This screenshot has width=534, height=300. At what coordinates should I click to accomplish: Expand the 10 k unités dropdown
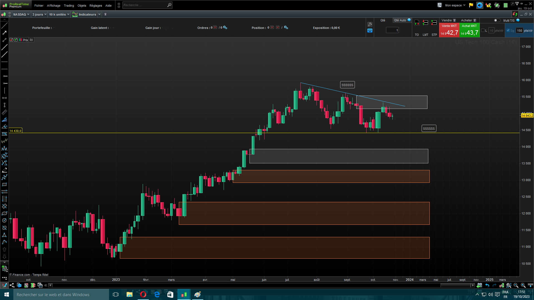pos(59,14)
